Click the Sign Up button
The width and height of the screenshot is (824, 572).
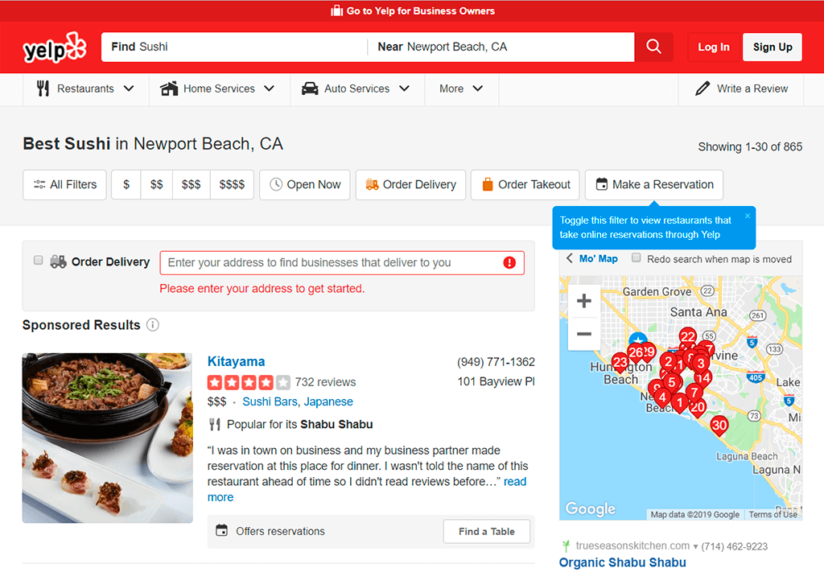pos(772,47)
